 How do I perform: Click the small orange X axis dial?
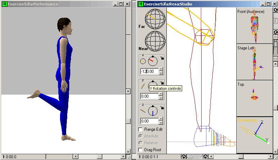143,61
